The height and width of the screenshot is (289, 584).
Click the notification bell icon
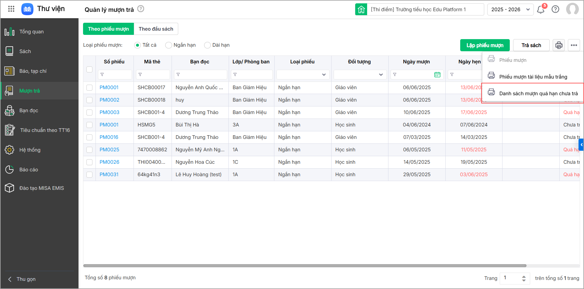click(x=541, y=10)
